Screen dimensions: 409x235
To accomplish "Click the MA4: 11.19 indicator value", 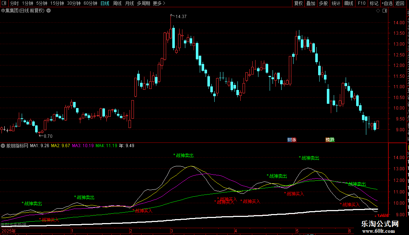I will [x=106, y=146].
